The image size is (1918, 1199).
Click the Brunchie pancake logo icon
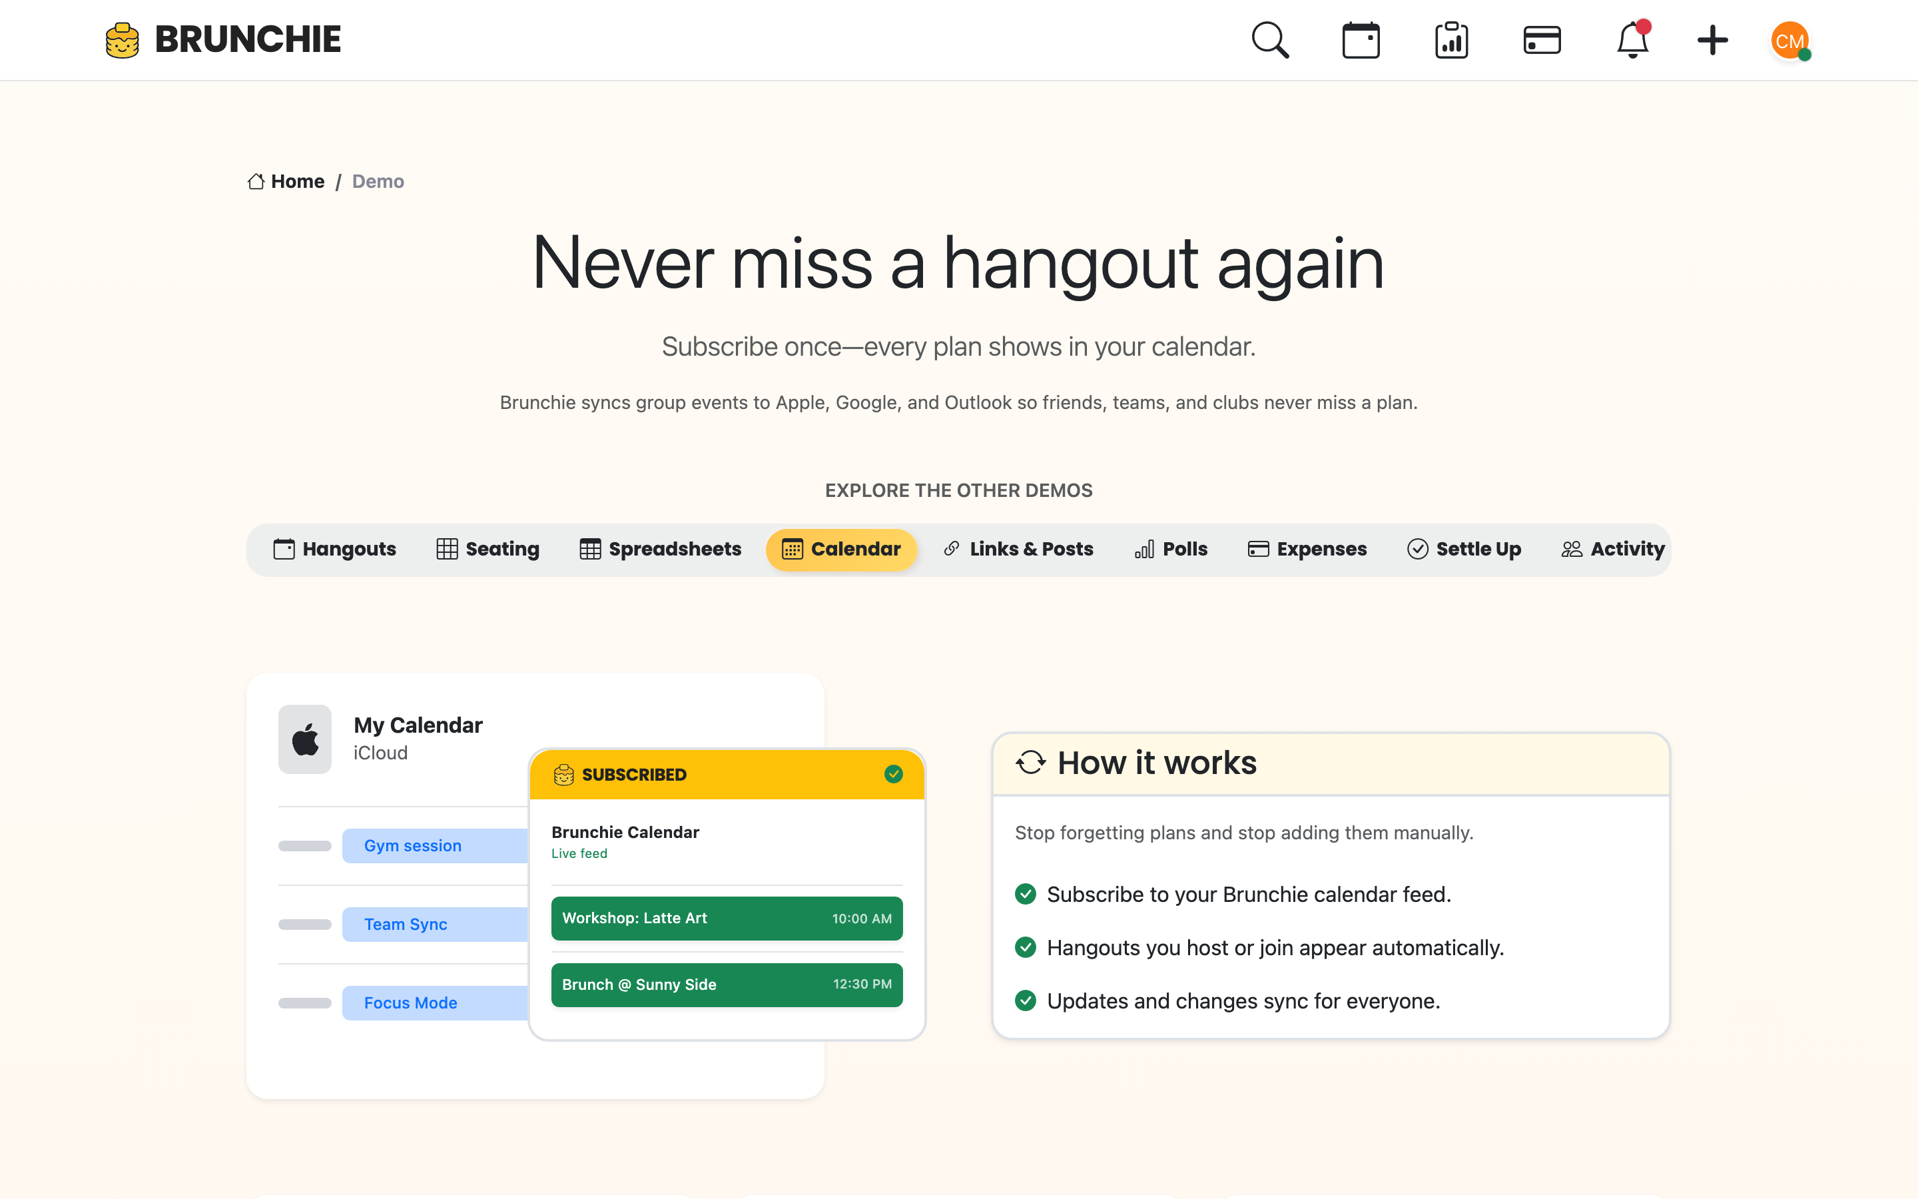[122, 40]
